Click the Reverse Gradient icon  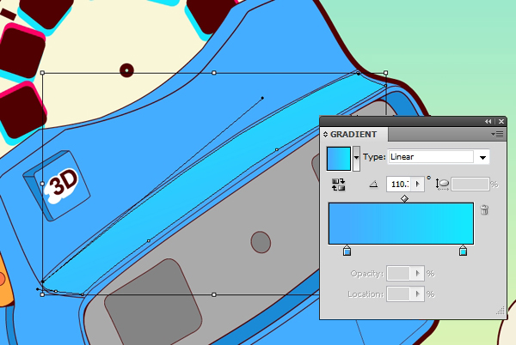tap(338, 185)
